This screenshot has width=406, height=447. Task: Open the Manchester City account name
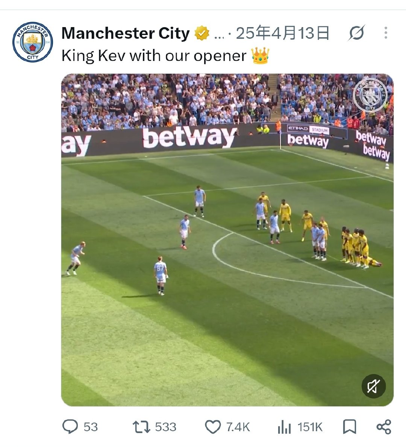125,33
